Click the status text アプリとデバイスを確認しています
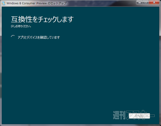The width and height of the screenshot is (161, 126). (x=39, y=37)
